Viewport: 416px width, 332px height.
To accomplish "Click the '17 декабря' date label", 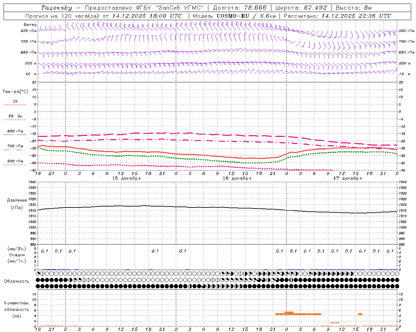I will click(347, 178).
